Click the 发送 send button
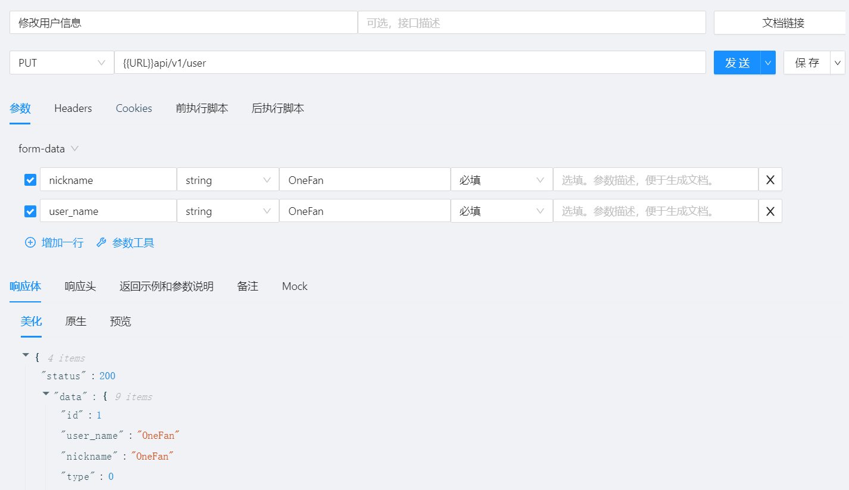The height and width of the screenshot is (490, 849). click(x=736, y=62)
